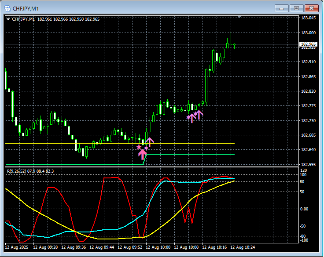Click the 12 Aug 09:28 time label

coord(45,247)
